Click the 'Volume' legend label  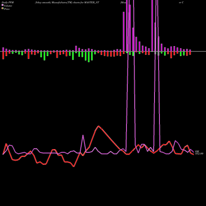pos(8,6)
